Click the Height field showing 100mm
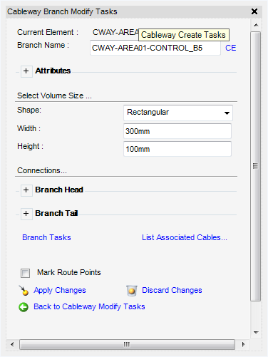The width and height of the screenshot is (268, 357). (177, 149)
